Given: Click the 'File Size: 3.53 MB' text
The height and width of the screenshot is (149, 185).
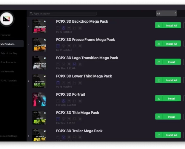Looking at the screenshot, I should 66,105.
